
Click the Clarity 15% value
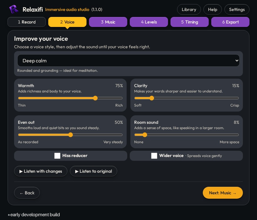tap(235, 86)
